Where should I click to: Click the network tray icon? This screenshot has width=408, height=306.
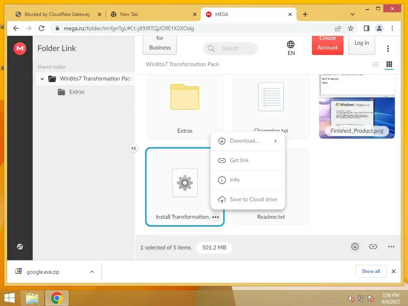(361, 298)
